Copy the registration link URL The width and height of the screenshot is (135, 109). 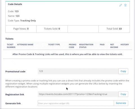[x=123, y=94]
